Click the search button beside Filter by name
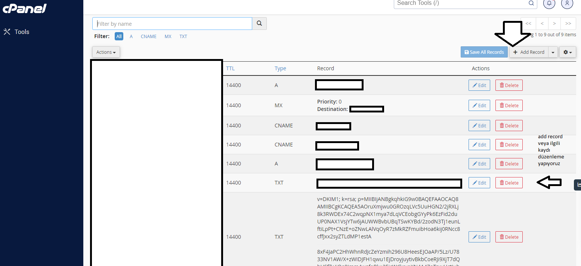Screen dimensions: 581x266 [x=259, y=24]
